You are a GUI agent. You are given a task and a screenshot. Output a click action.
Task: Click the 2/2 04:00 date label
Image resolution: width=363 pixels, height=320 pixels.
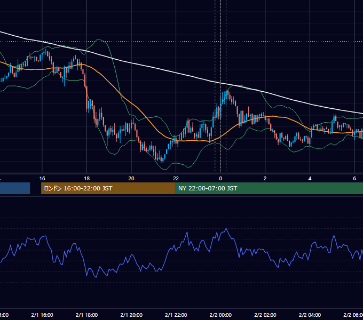(x=310, y=315)
